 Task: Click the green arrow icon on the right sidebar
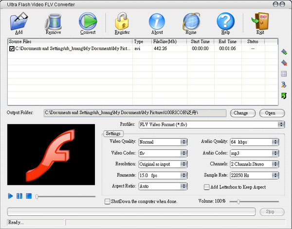pyautogui.click(x=284, y=96)
